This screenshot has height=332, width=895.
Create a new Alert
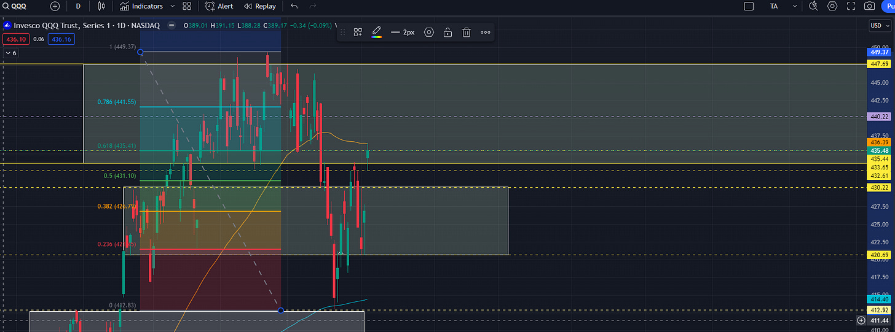[x=219, y=6]
